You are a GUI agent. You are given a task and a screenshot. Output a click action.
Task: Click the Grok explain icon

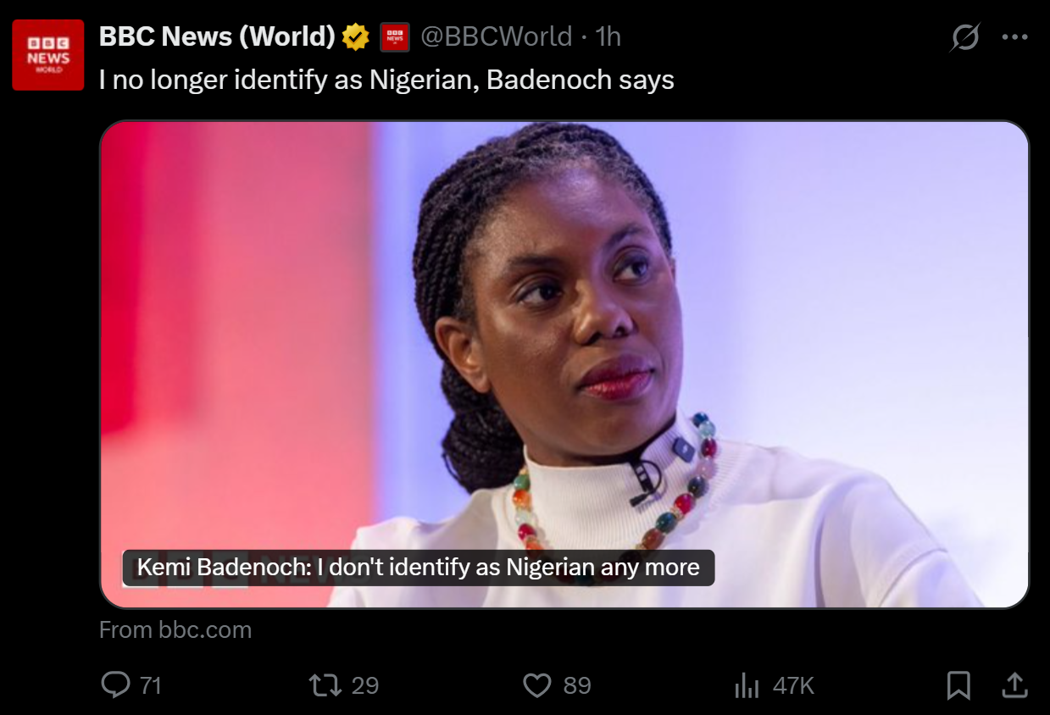tap(965, 37)
